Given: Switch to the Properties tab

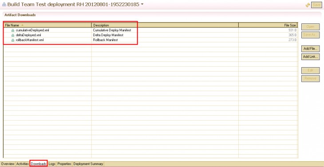Looking at the screenshot, I should [64, 164].
